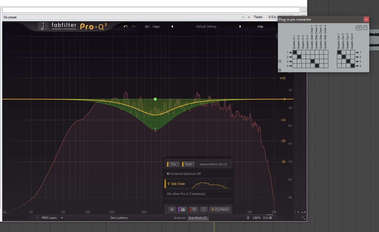Click the plus button next to preset box

(249, 17)
